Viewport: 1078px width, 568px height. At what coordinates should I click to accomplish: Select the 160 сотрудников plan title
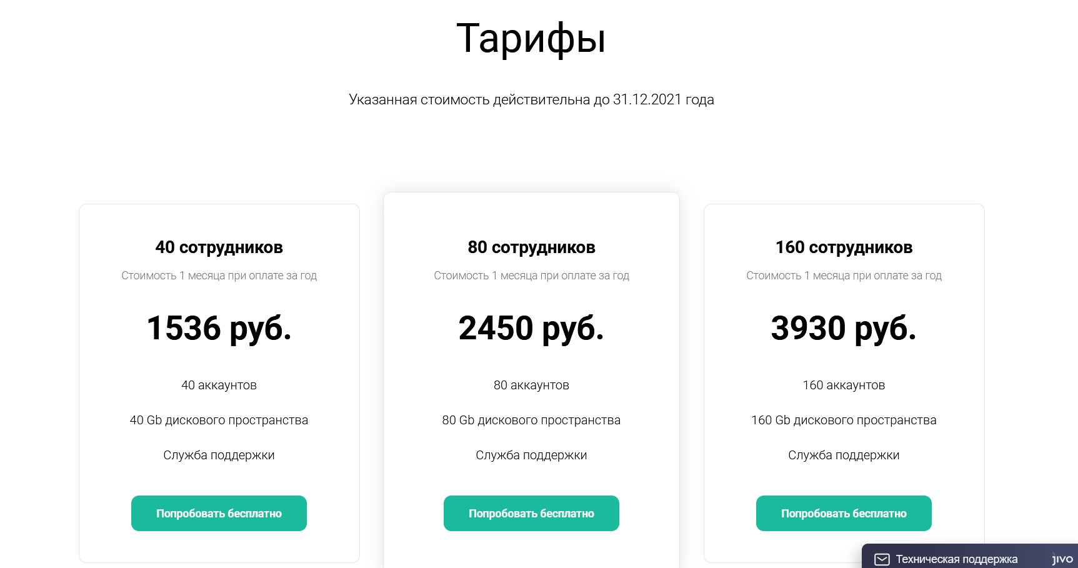pyautogui.click(x=844, y=247)
